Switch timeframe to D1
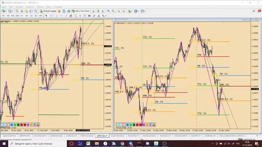262x147 pixels. pos(31,16)
